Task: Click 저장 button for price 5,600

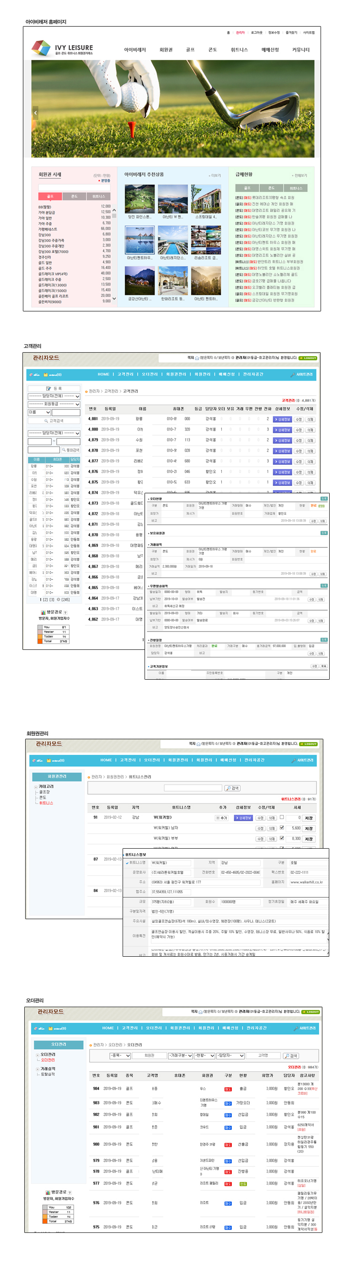Action: click(x=309, y=829)
